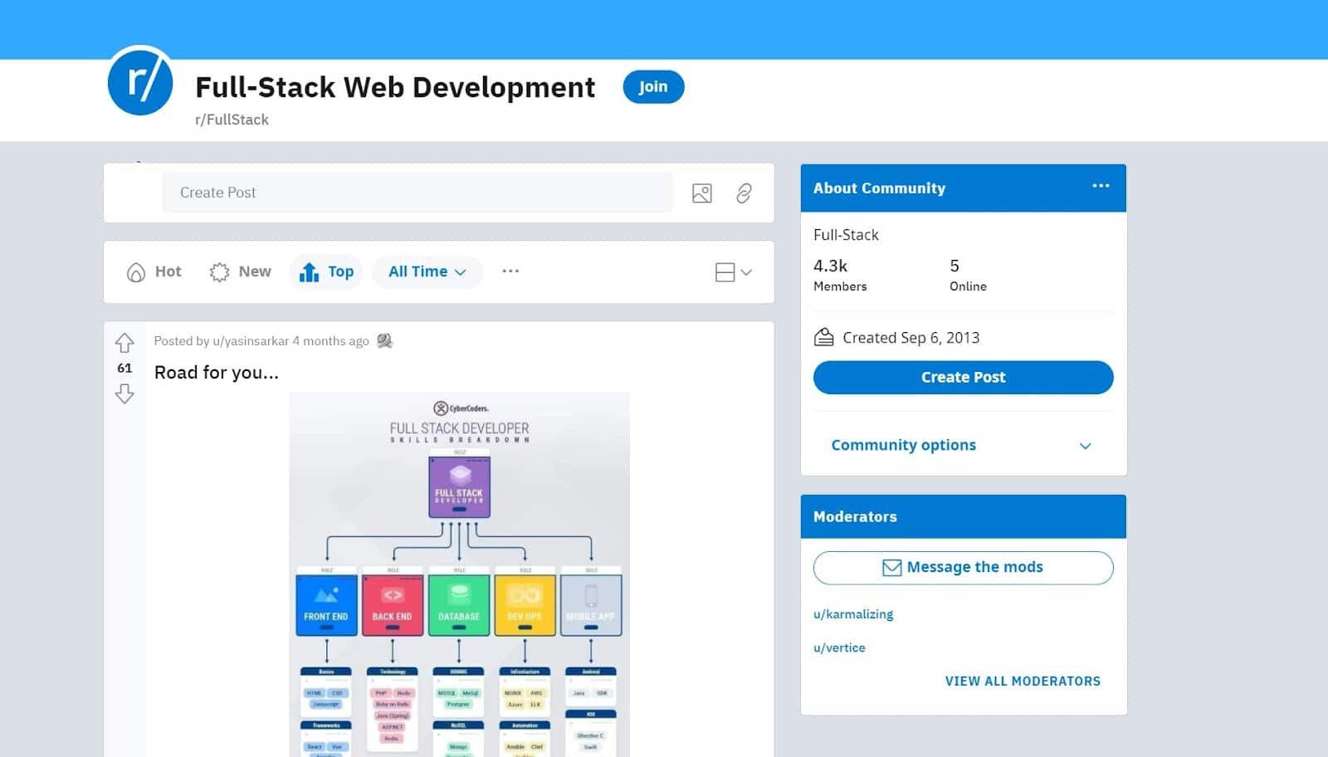Image resolution: width=1328 pixels, height=757 pixels.
Task: Sort posts by New
Action: click(241, 271)
